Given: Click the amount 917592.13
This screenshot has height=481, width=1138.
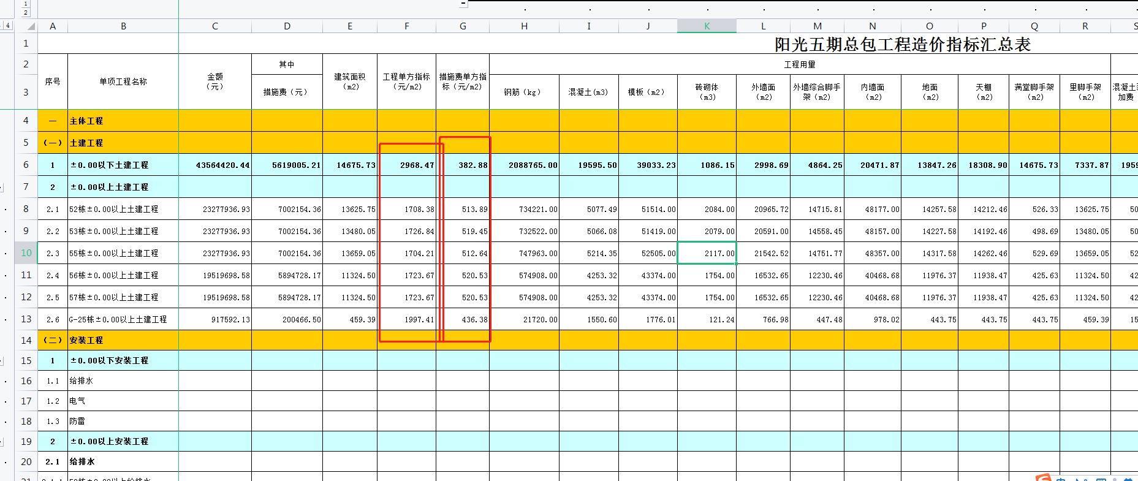Looking at the screenshot, I should (215, 319).
